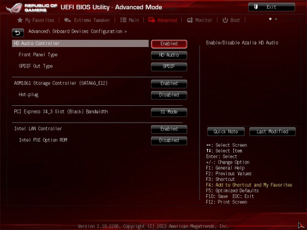Select ASM1061 Storage Controller label
307x230 pixels.
pos(61,83)
